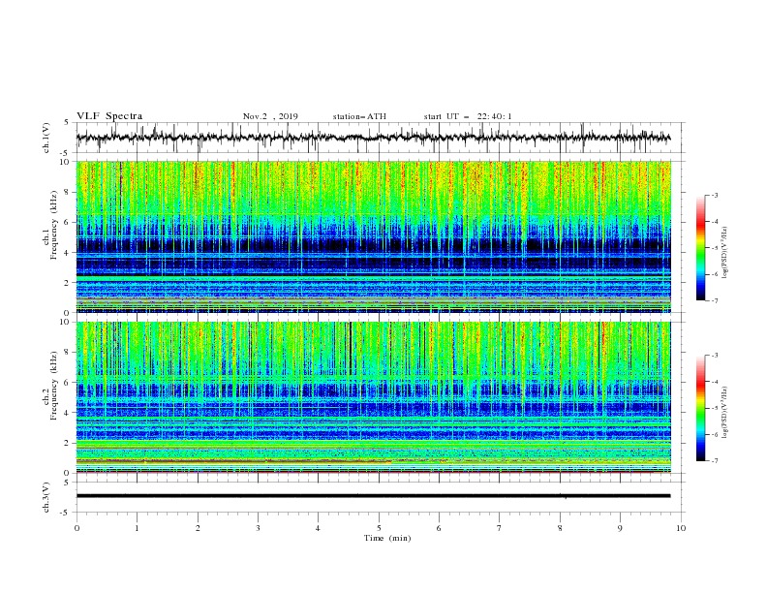
Task: Click the 'ch.3(V)' axis label
Action: tap(46, 497)
